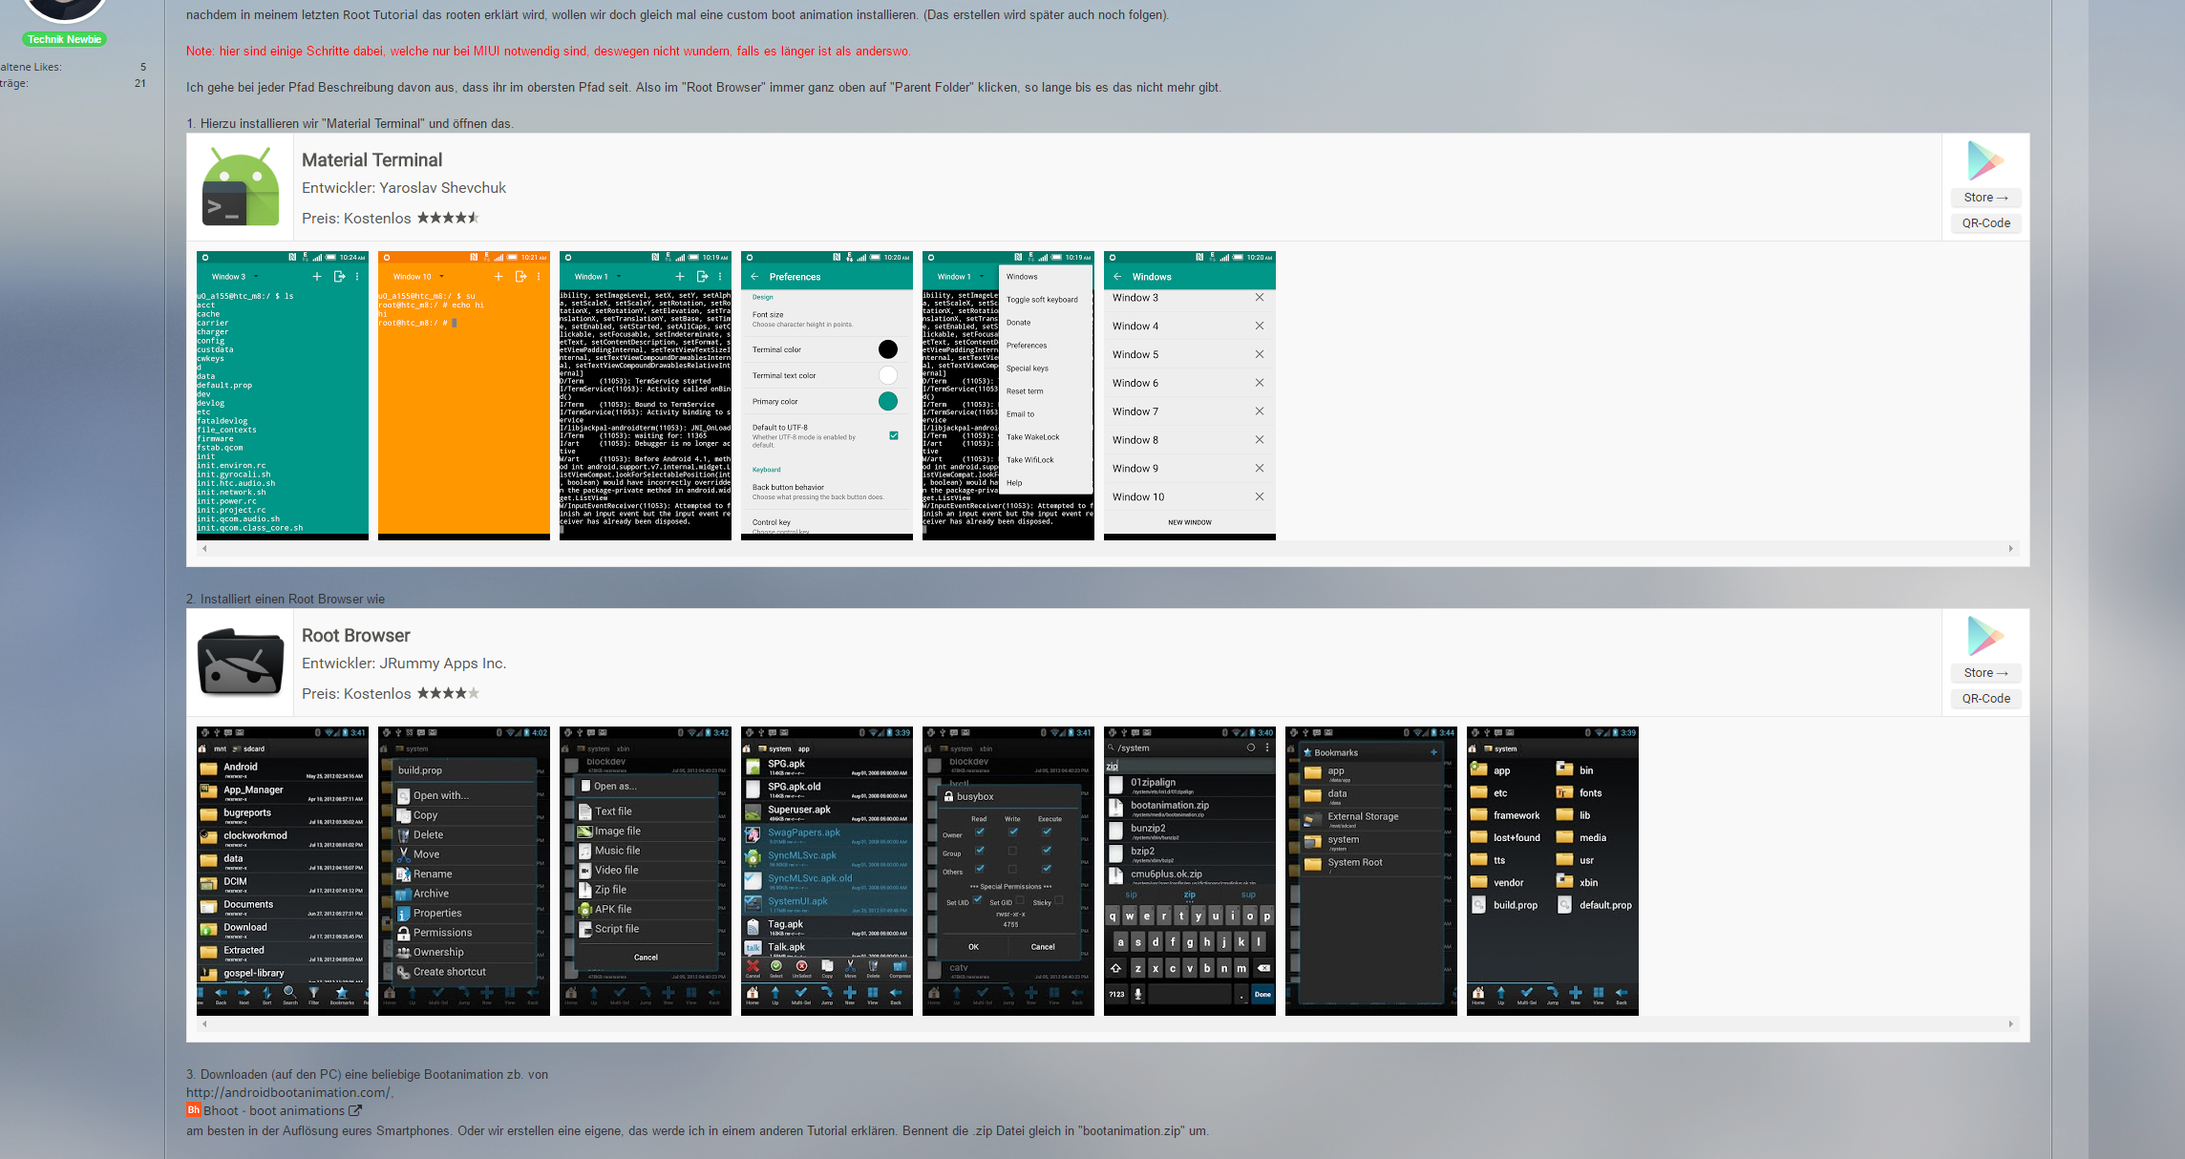
Task: Click the orange Bh Behance icon
Action: tap(194, 1110)
